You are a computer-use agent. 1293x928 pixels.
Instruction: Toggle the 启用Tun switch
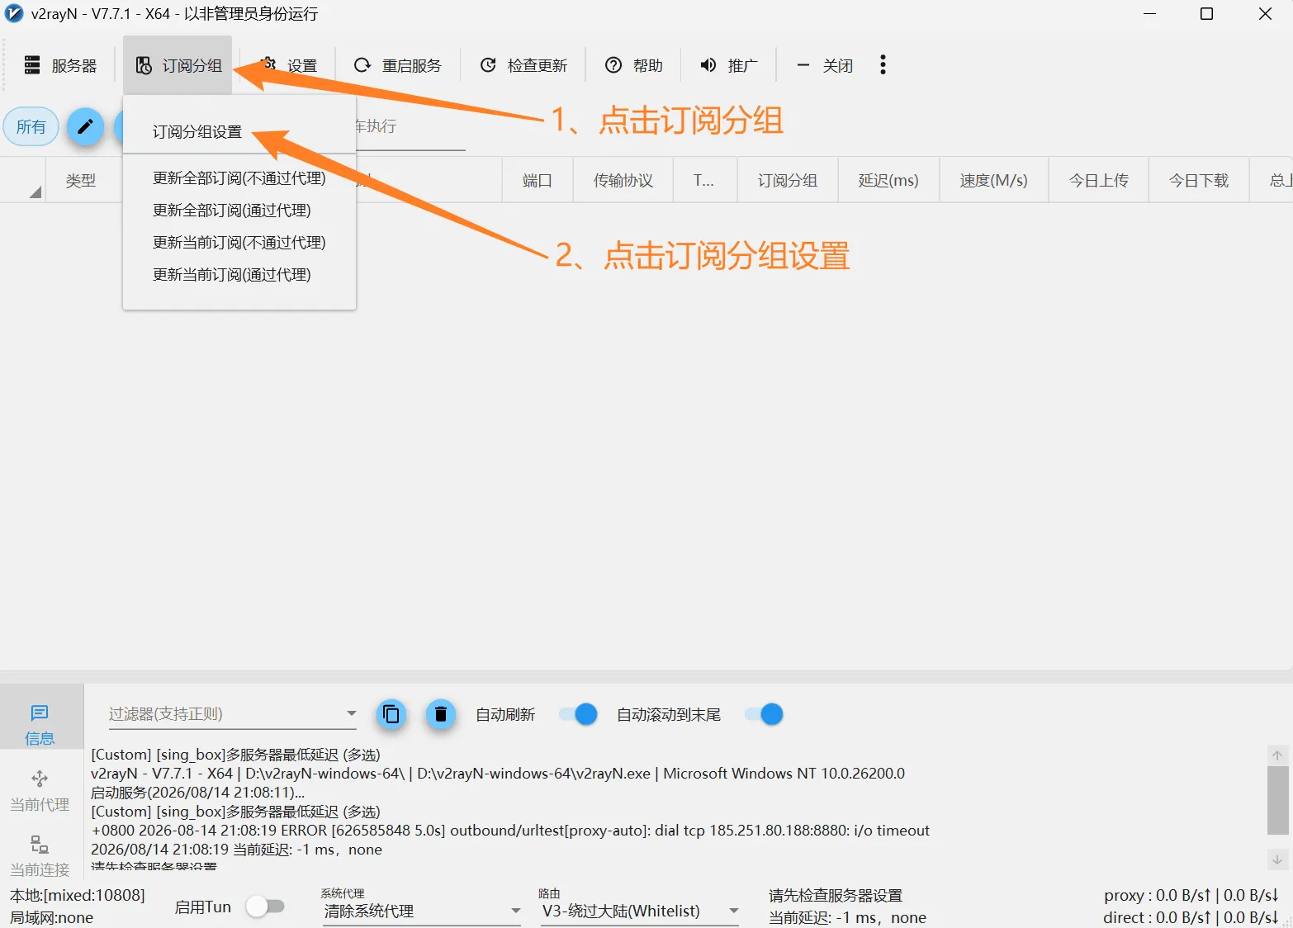265,907
